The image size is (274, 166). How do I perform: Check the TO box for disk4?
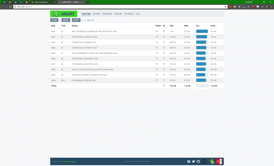click(164, 47)
